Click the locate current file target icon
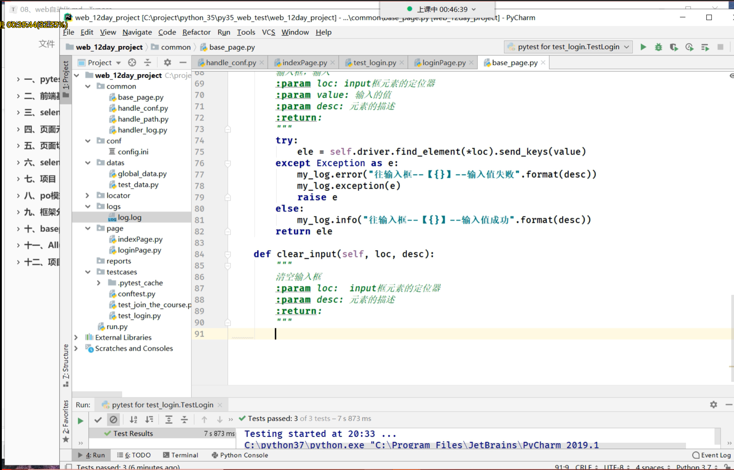Screen dimensions: 734x470 (132, 62)
